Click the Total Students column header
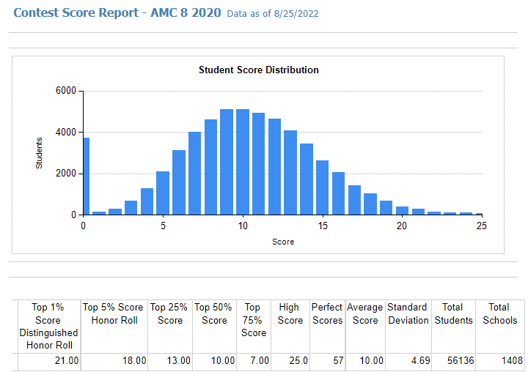The height and width of the screenshot is (372, 528). coord(452,314)
